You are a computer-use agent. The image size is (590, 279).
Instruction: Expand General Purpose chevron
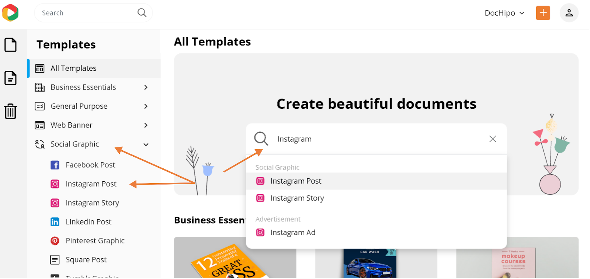coord(146,106)
